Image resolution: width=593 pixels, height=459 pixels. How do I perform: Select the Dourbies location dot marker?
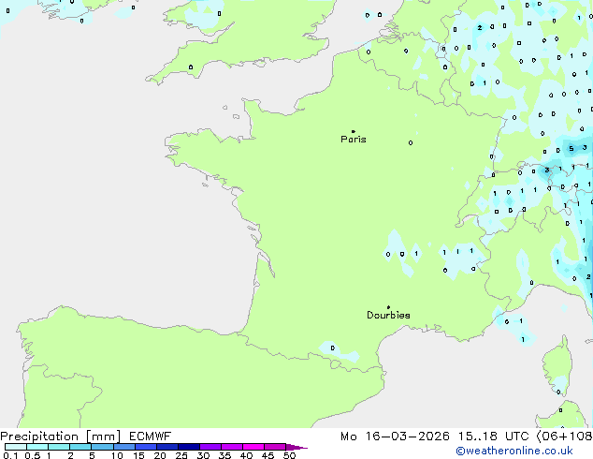coord(388,307)
